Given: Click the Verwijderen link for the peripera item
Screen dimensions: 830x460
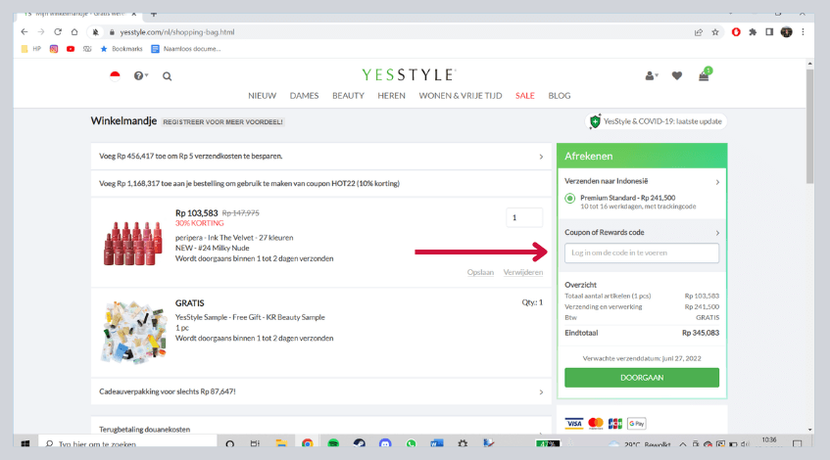Looking at the screenshot, I should 522,272.
